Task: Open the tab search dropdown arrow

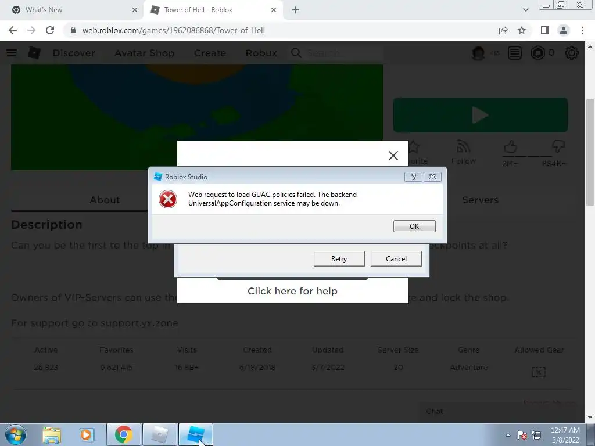Action: click(x=525, y=10)
